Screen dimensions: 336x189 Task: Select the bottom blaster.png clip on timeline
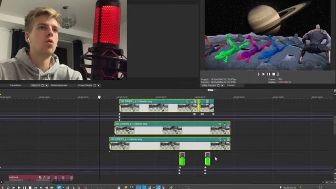point(170,143)
